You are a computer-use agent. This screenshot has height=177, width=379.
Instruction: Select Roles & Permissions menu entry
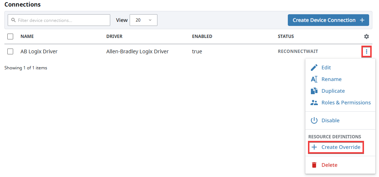(x=346, y=103)
